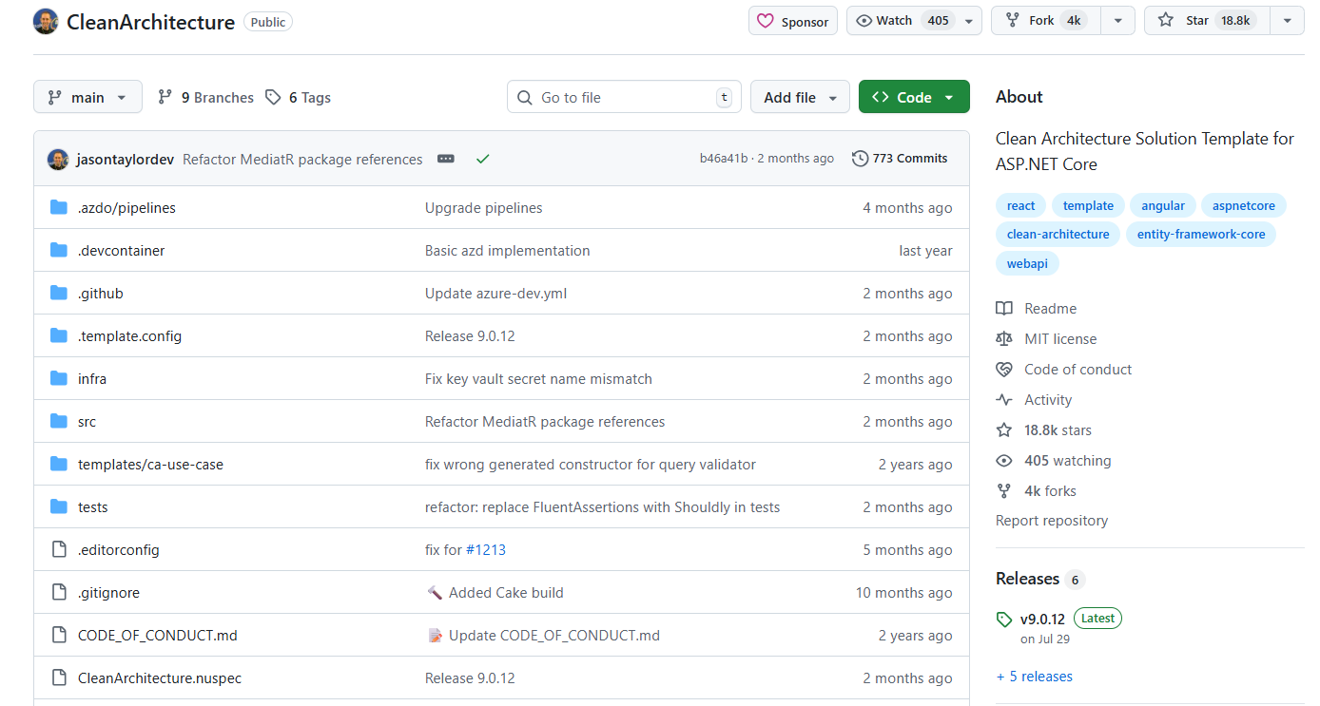Click the repository owner avatar beside CleanArchitecture
Viewport: 1320px width, 706px height.
tap(46, 21)
